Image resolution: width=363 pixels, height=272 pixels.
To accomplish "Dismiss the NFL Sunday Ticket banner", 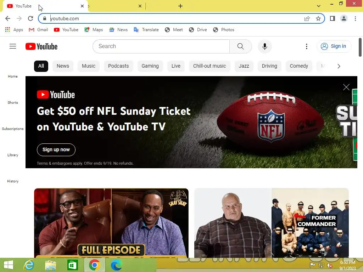I will pos(346,87).
